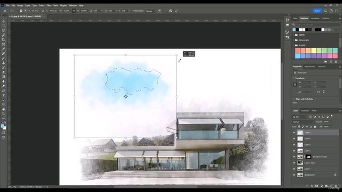Open the File menu
The image size is (342, 192).
pyautogui.click(x=7, y=5)
